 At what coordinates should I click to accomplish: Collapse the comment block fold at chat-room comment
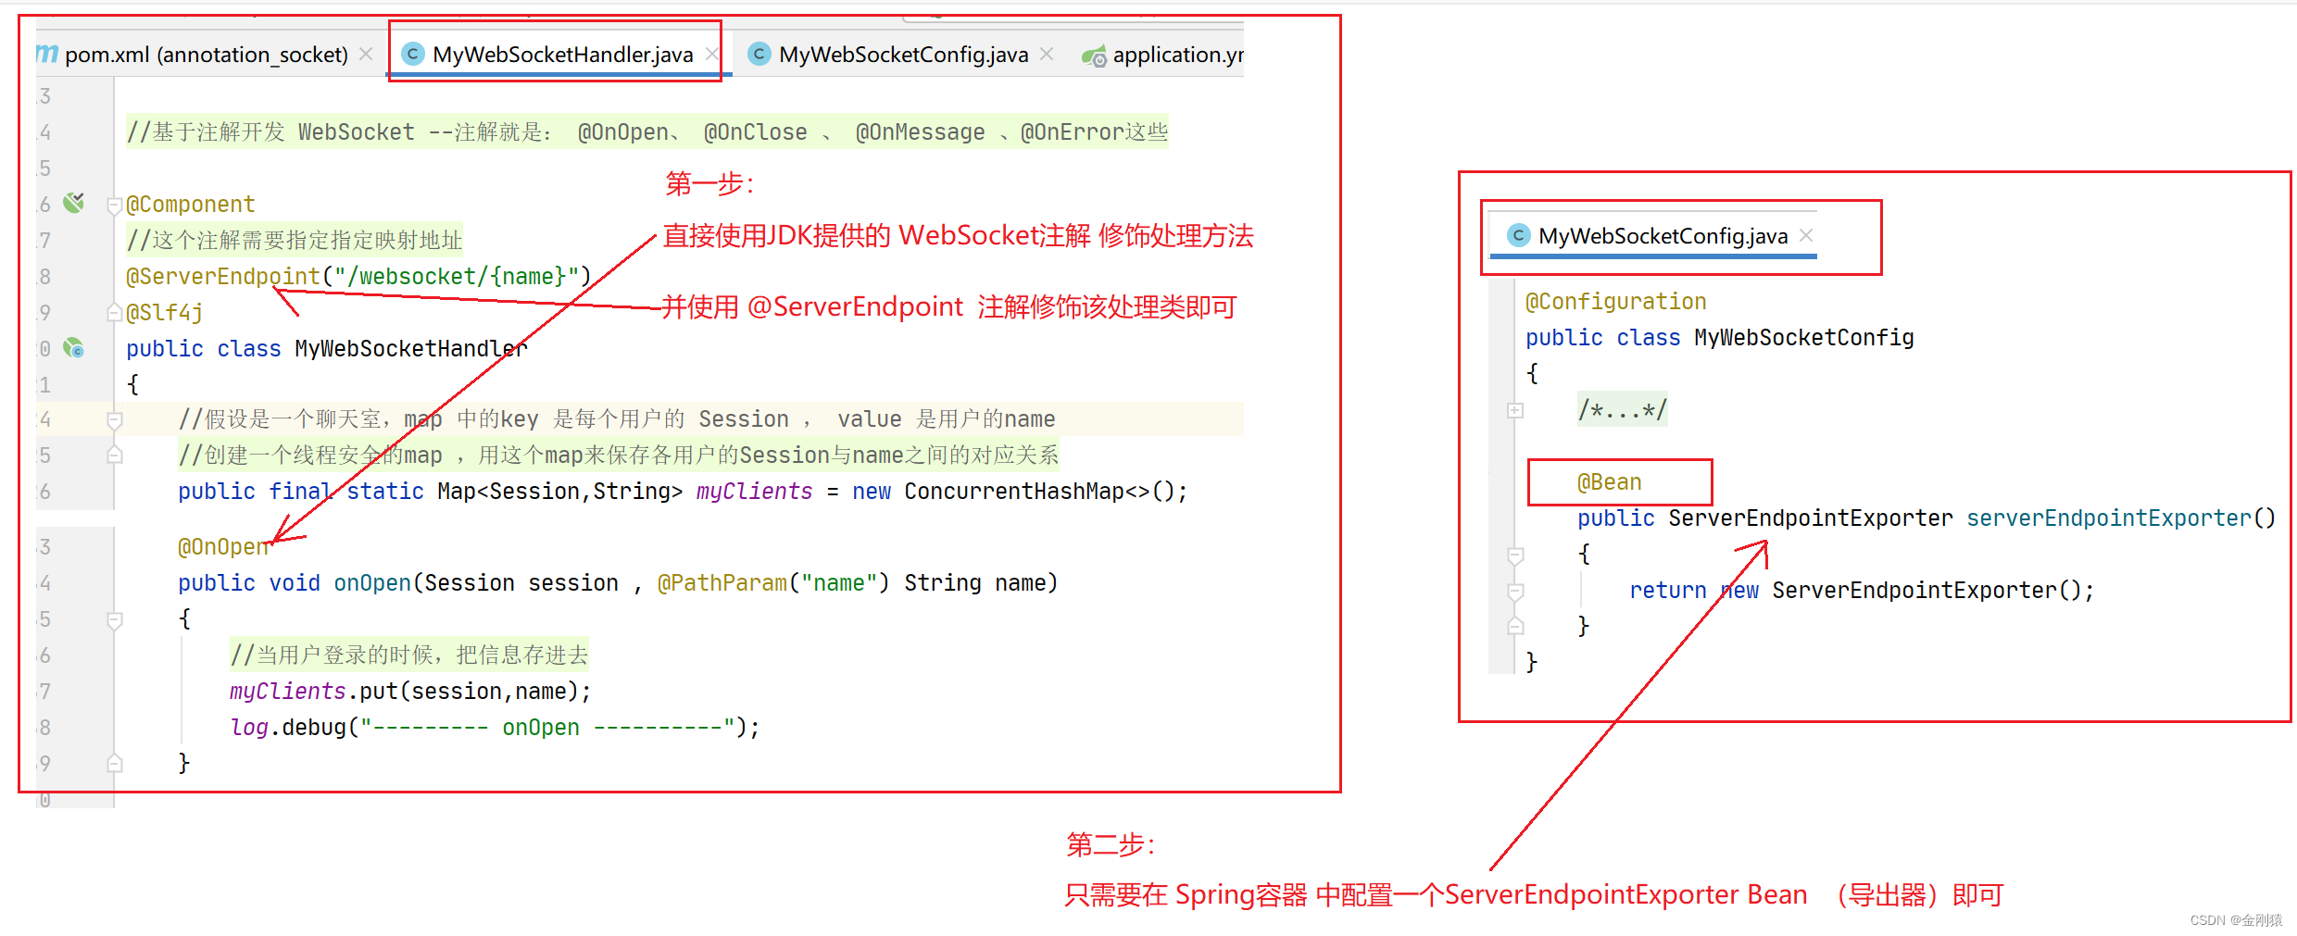pos(115,420)
